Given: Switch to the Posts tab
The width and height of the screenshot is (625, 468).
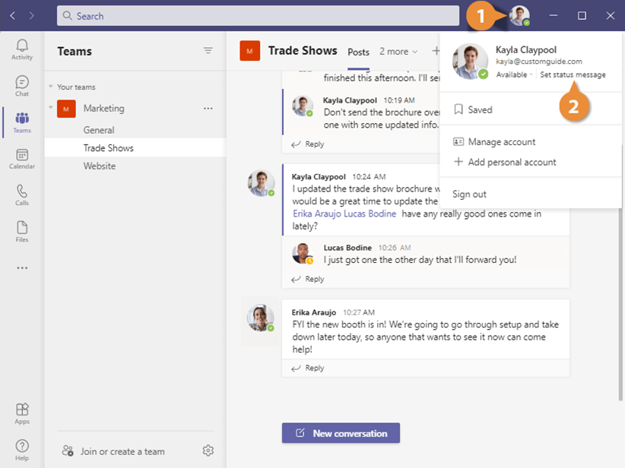Looking at the screenshot, I should [x=358, y=52].
